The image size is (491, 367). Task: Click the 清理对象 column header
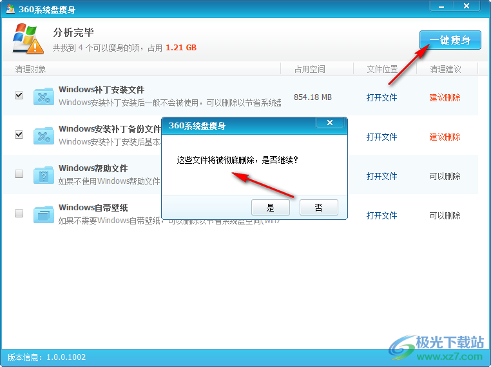(x=30, y=69)
